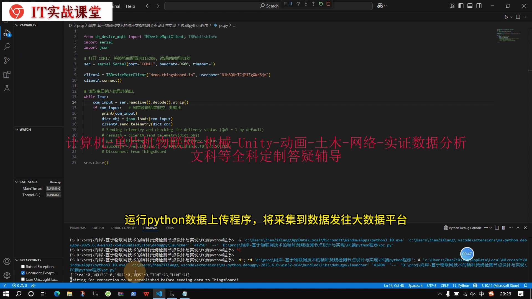Open the Help menu
Viewport: 532px width, 299px height.
130,6
